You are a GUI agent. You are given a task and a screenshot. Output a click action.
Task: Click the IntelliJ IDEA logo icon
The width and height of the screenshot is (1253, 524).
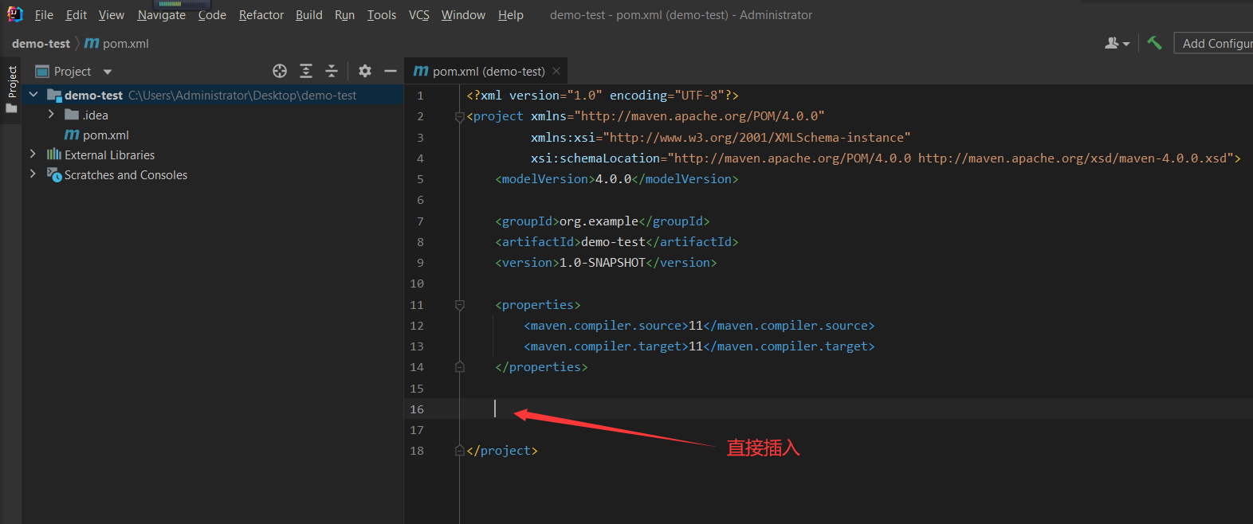tap(15, 14)
